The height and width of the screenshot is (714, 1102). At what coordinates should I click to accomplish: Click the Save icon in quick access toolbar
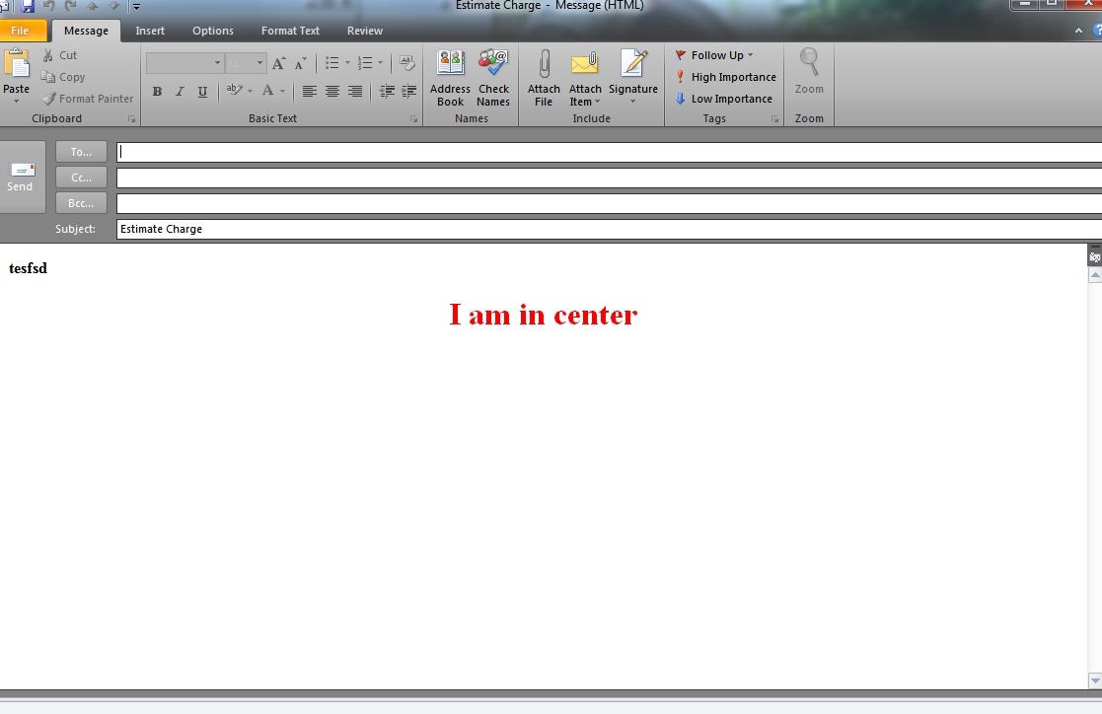(28, 6)
